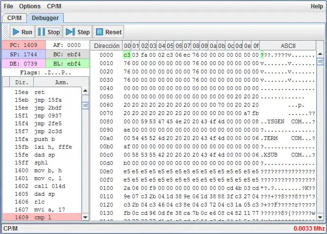Viewport: 327px width, 234px height.
Task: Click address 0100 in memory table
Action: (x=106, y=188)
